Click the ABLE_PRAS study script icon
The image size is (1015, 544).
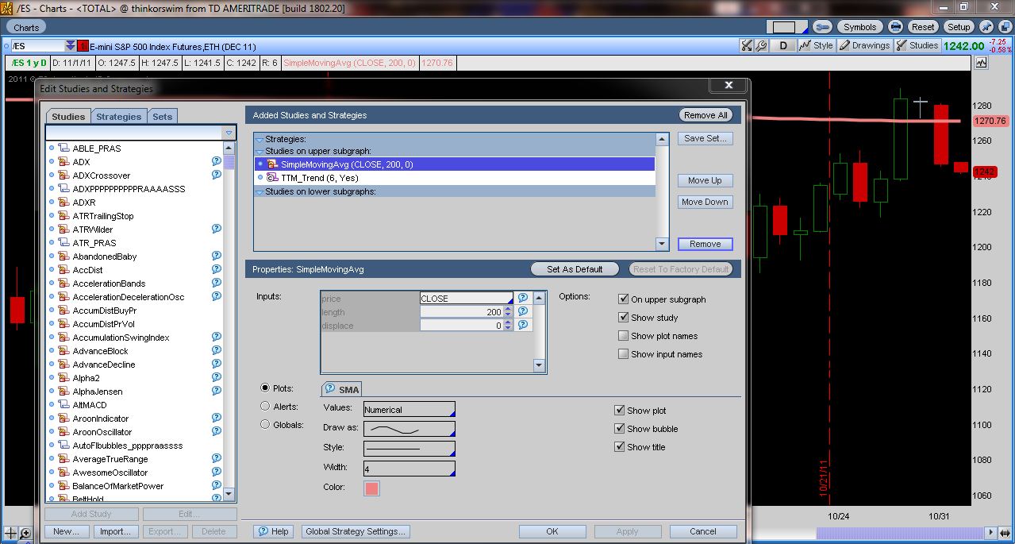(x=63, y=148)
